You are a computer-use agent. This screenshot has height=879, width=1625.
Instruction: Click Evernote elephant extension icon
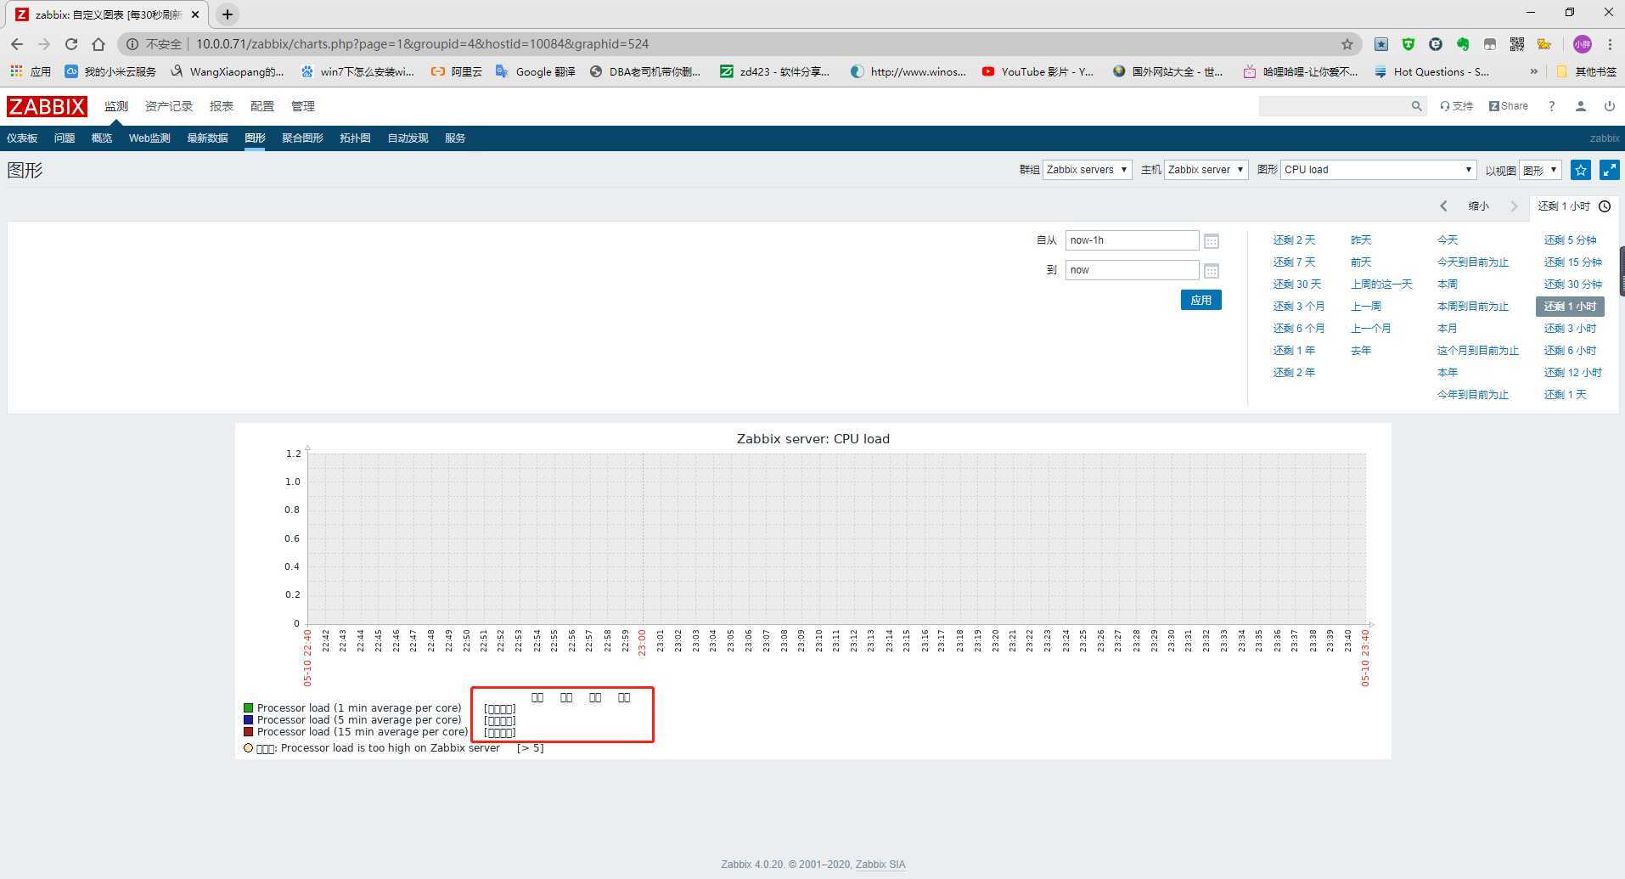(1463, 44)
